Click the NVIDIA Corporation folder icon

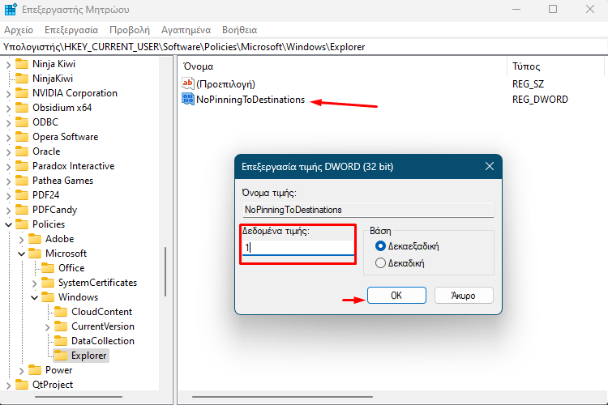coord(22,93)
